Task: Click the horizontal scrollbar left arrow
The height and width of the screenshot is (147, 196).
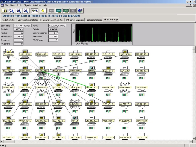Action: [x=2, y=141]
